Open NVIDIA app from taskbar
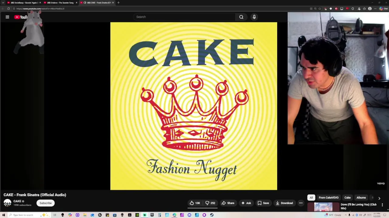 tap(137, 215)
